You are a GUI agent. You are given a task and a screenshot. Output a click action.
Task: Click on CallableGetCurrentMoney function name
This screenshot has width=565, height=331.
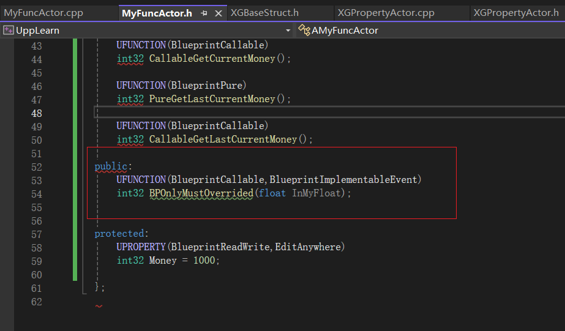click(x=212, y=58)
